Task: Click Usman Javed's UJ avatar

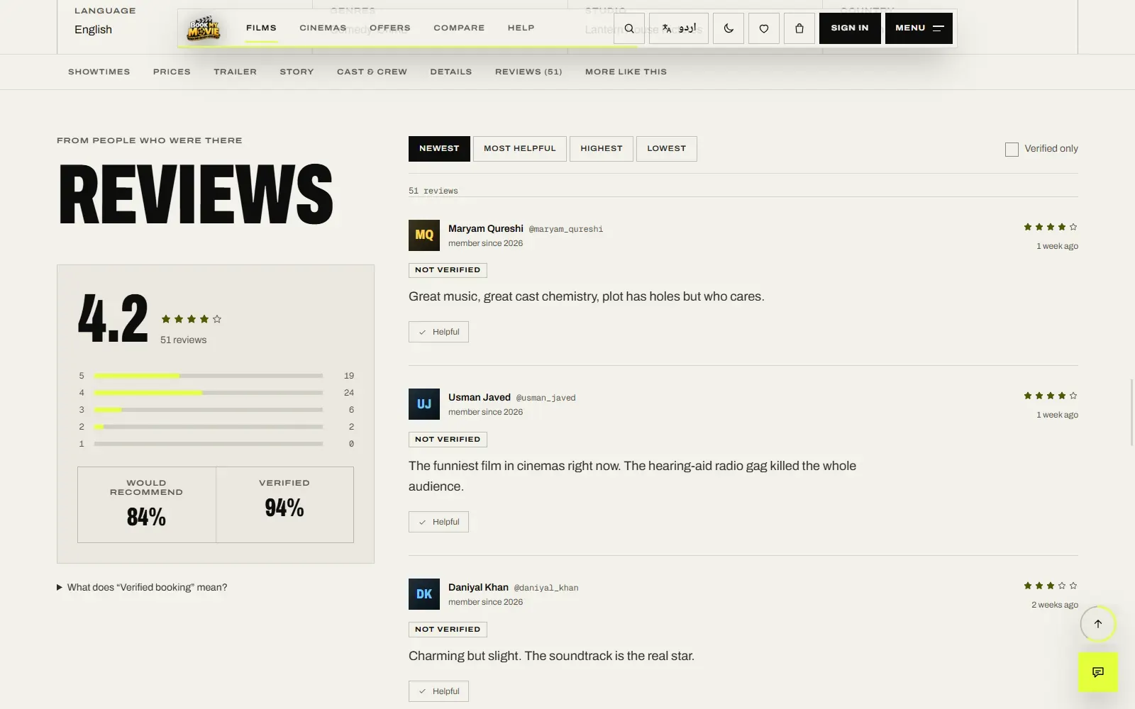Action: [x=424, y=404]
